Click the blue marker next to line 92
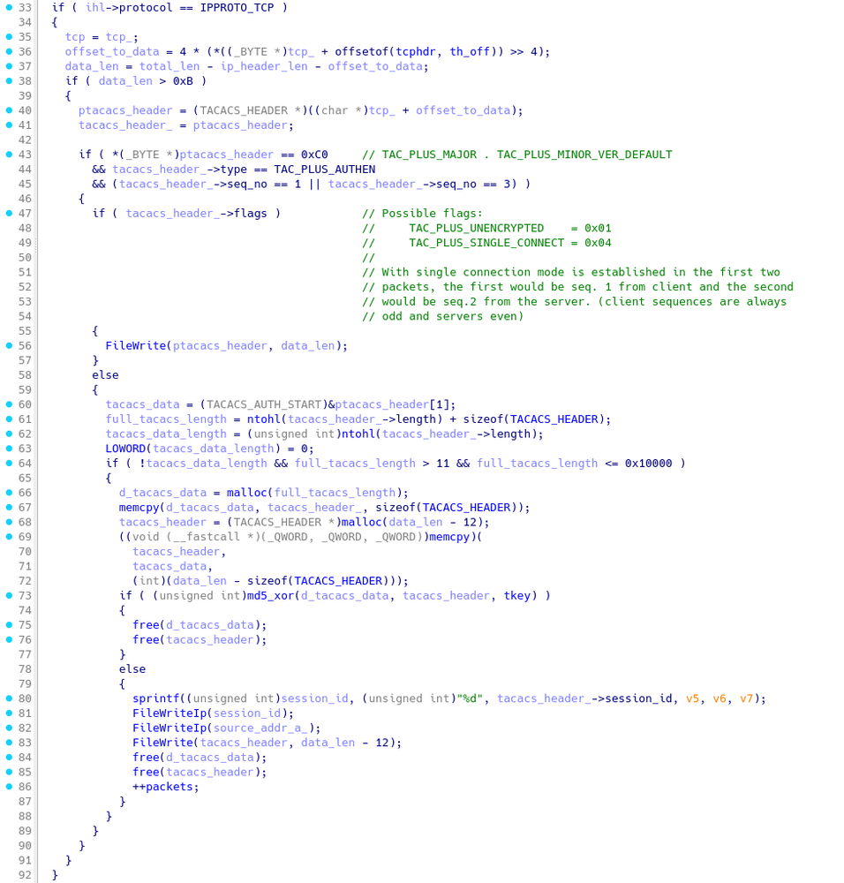The width and height of the screenshot is (844, 883). click(7, 874)
